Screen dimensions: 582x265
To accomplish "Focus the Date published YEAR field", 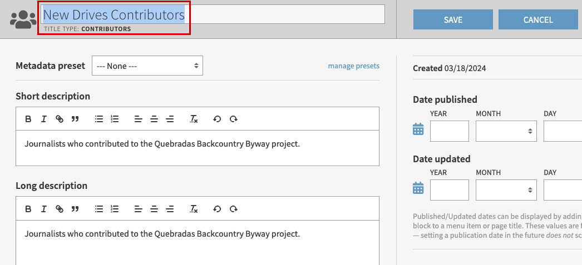I will (x=450, y=131).
